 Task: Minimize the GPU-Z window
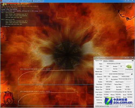coord(126,58)
